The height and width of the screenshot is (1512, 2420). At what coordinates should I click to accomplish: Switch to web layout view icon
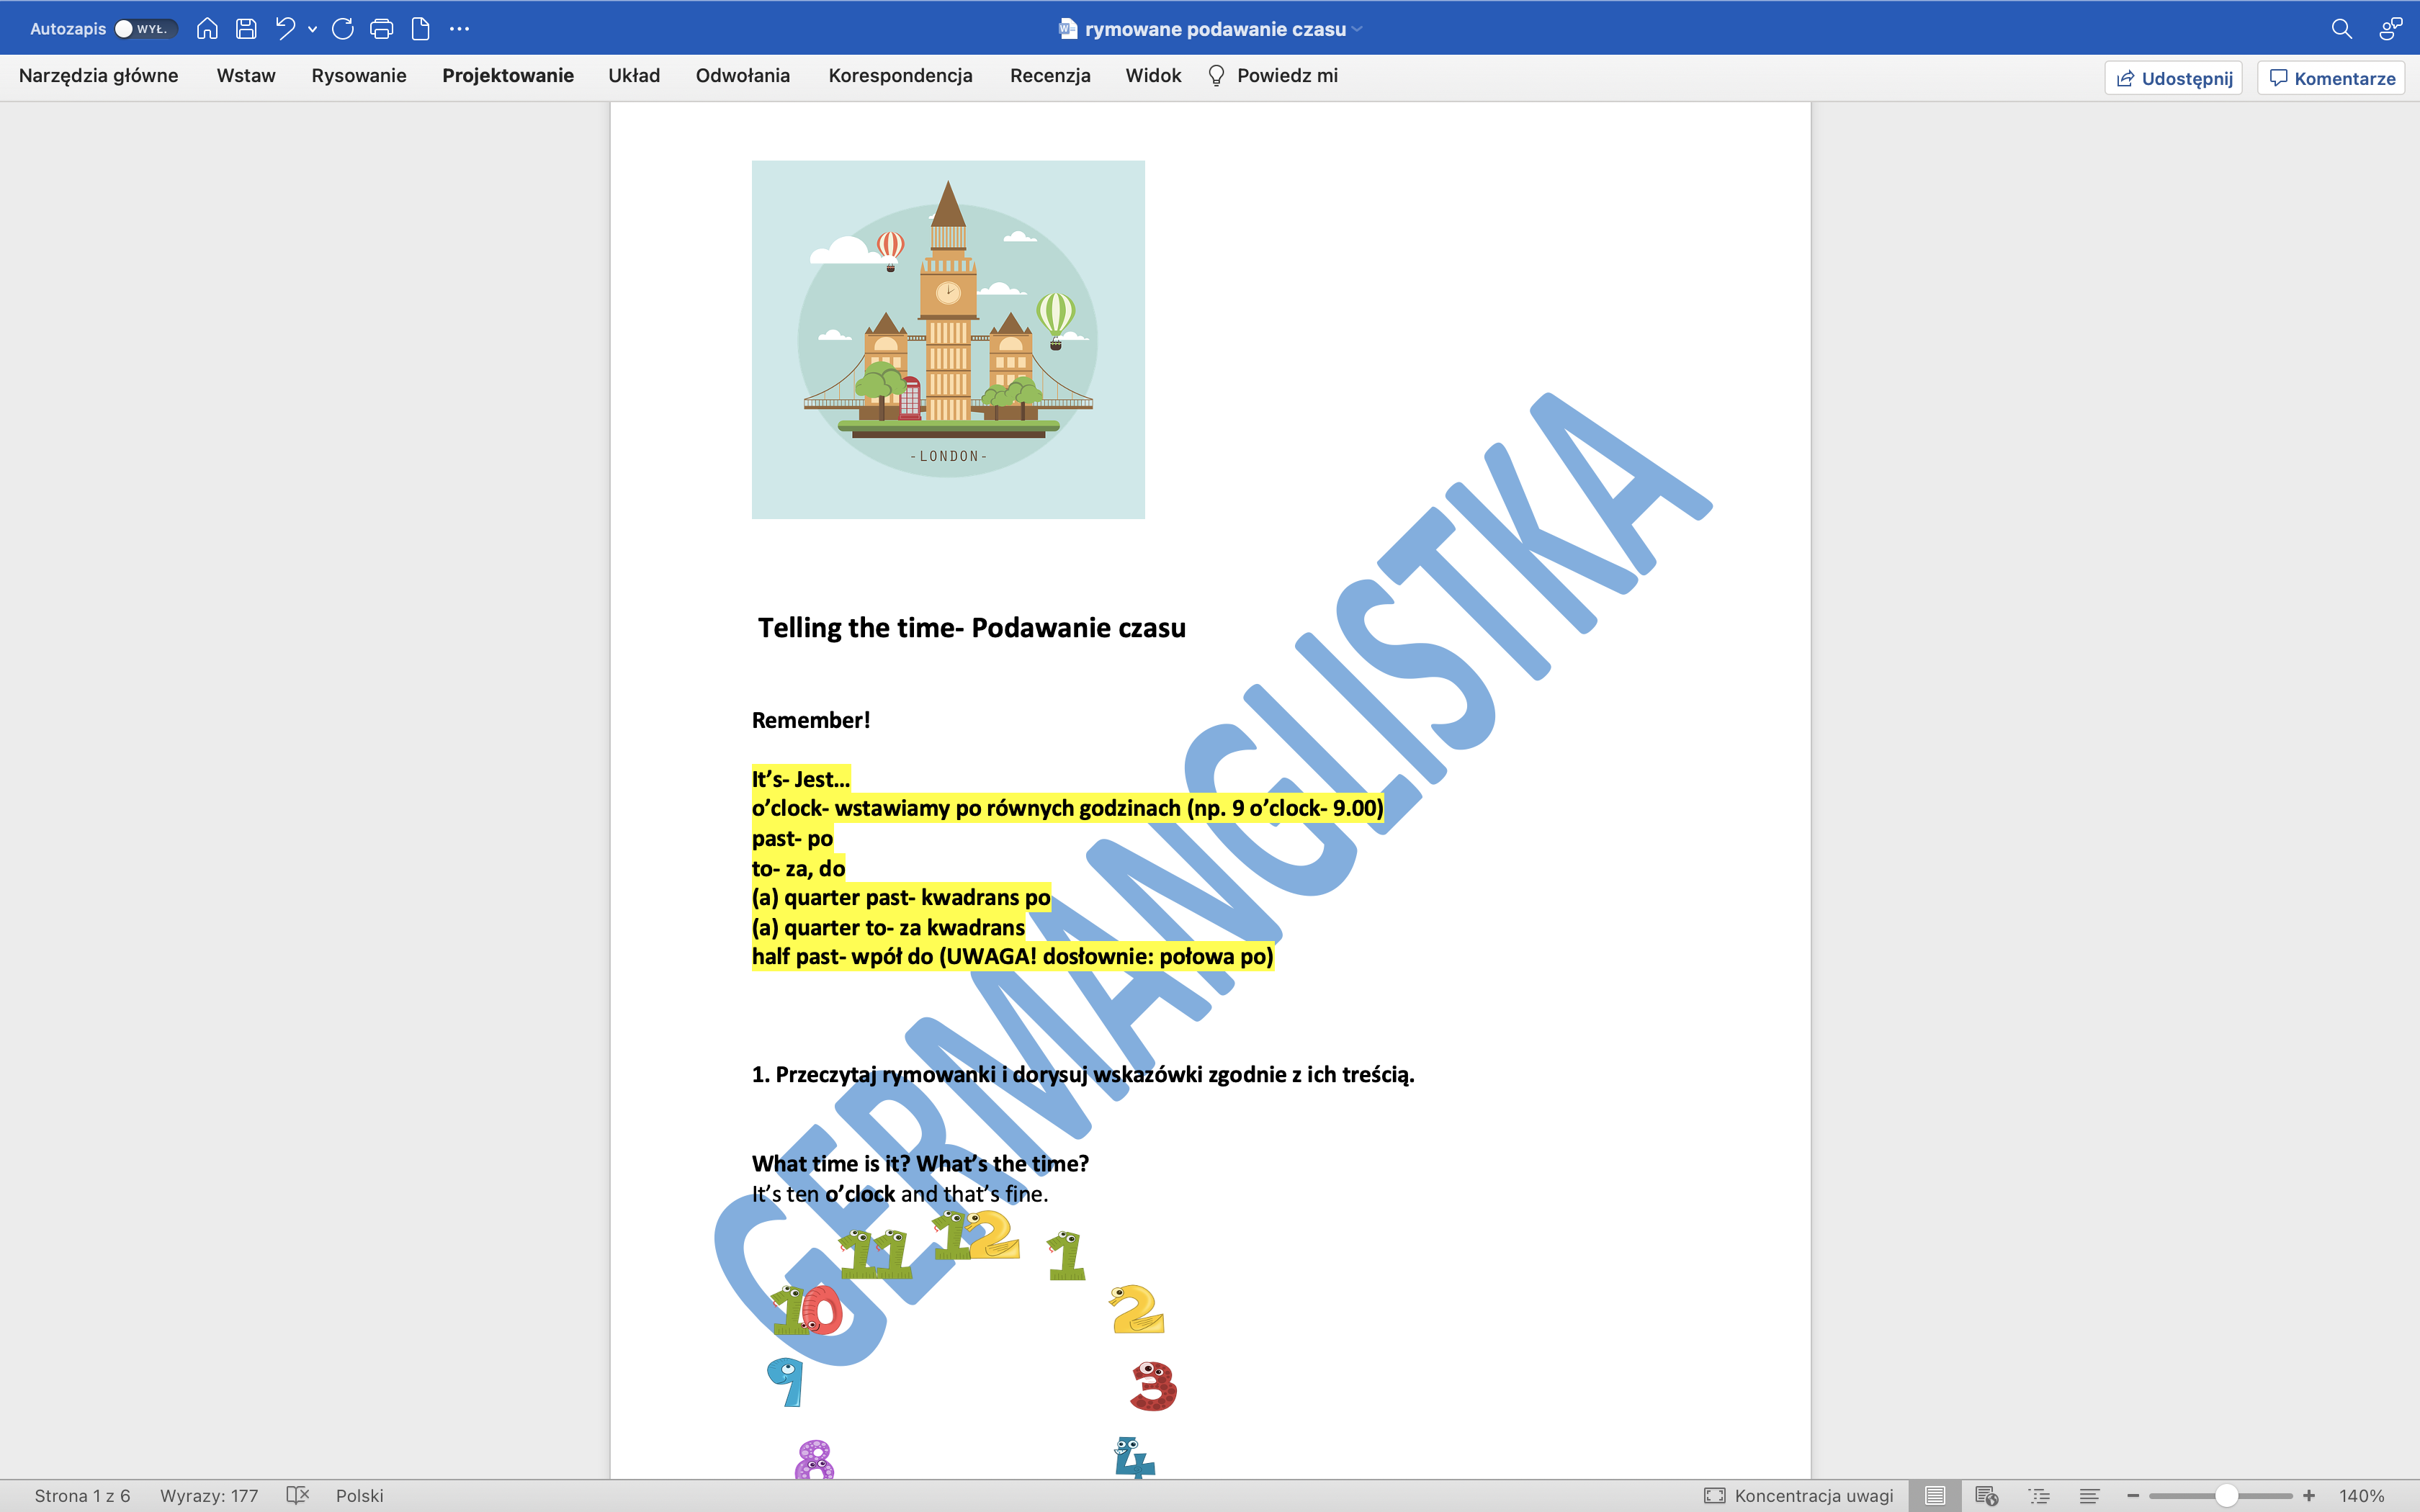point(1986,1495)
